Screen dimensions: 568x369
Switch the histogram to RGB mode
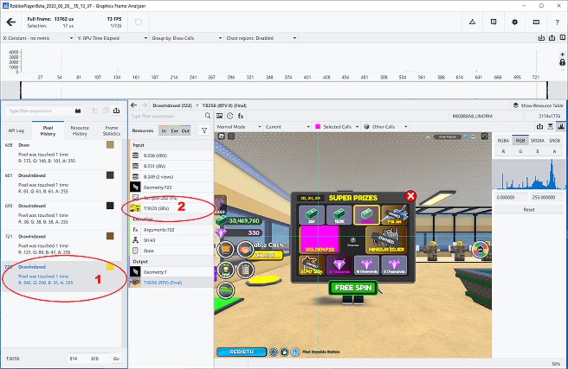(x=520, y=140)
